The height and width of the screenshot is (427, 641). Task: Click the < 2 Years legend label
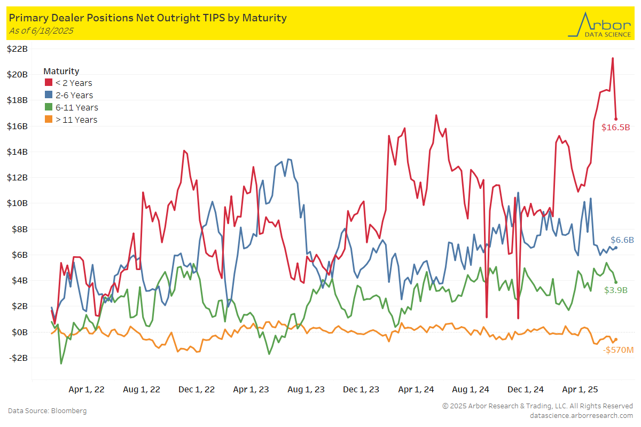point(74,83)
